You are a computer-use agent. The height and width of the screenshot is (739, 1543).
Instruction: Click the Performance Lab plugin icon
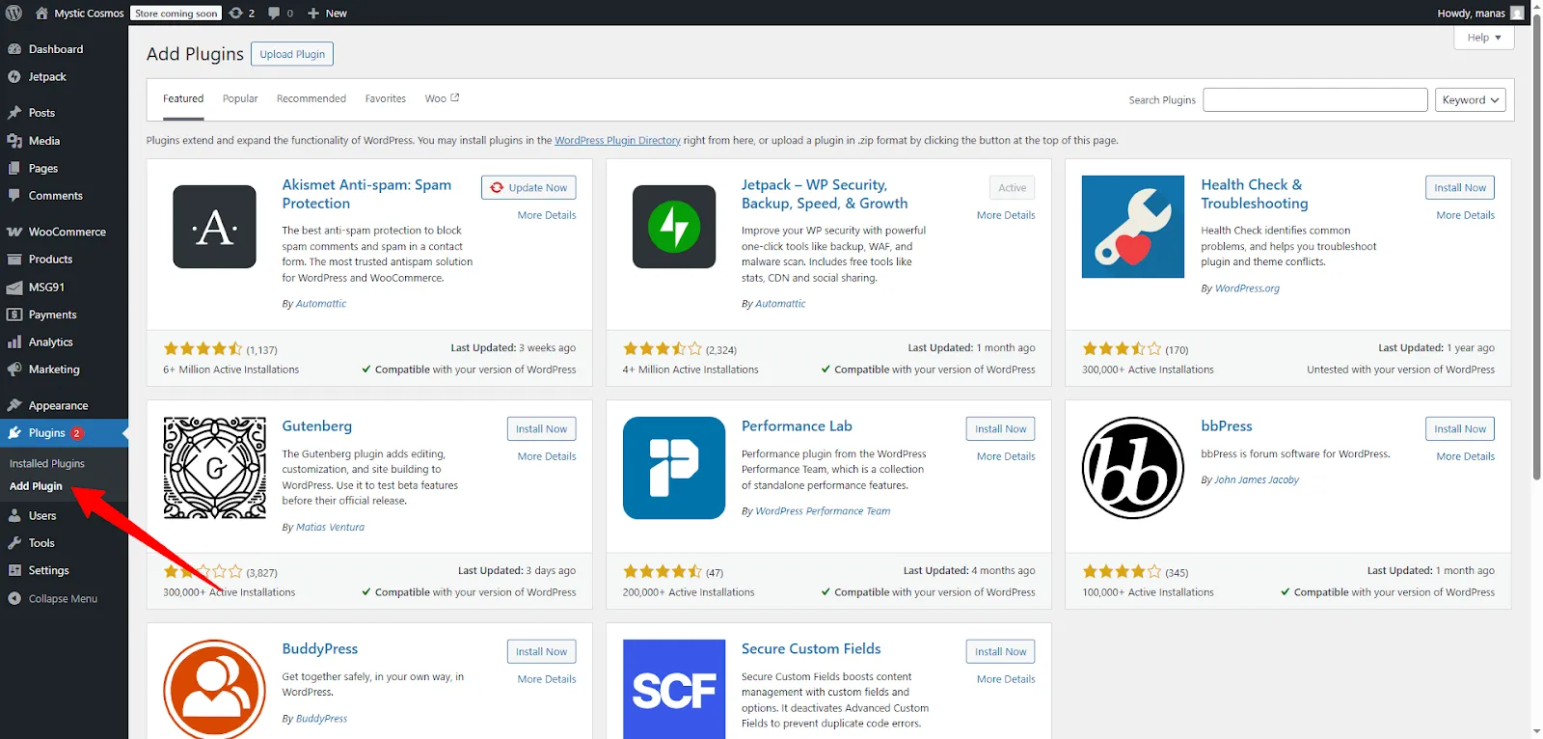point(674,468)
